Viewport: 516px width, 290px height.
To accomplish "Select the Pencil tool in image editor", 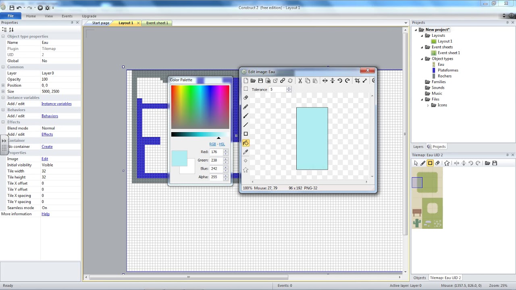I will pos(246,107).
